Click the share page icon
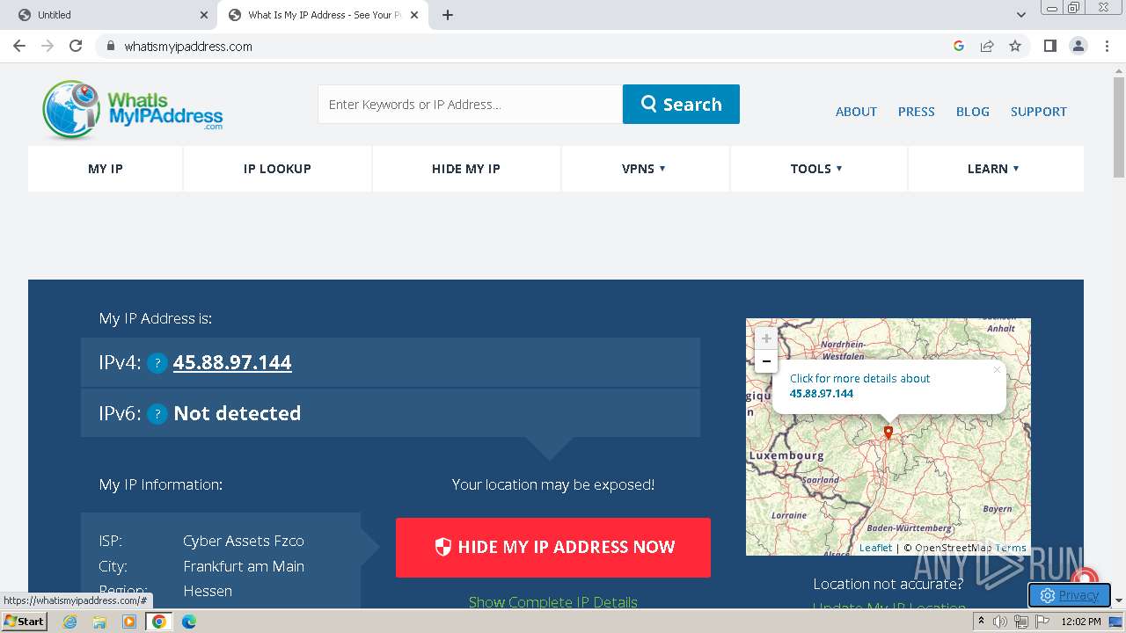The height and width of the screenshot is (633, 1126). pos(987,46)
